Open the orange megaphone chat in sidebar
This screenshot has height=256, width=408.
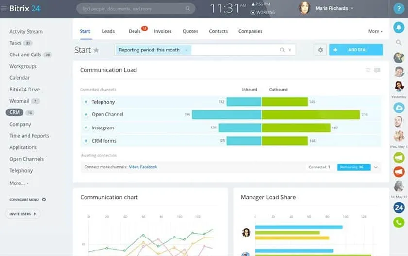[399, 172]
